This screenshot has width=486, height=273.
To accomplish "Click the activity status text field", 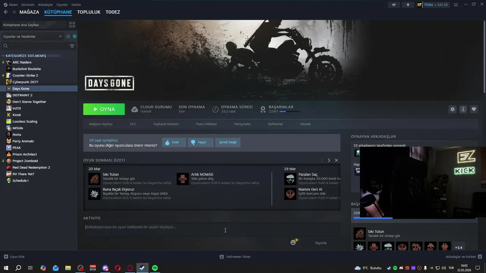I will [x=211, y=227].
